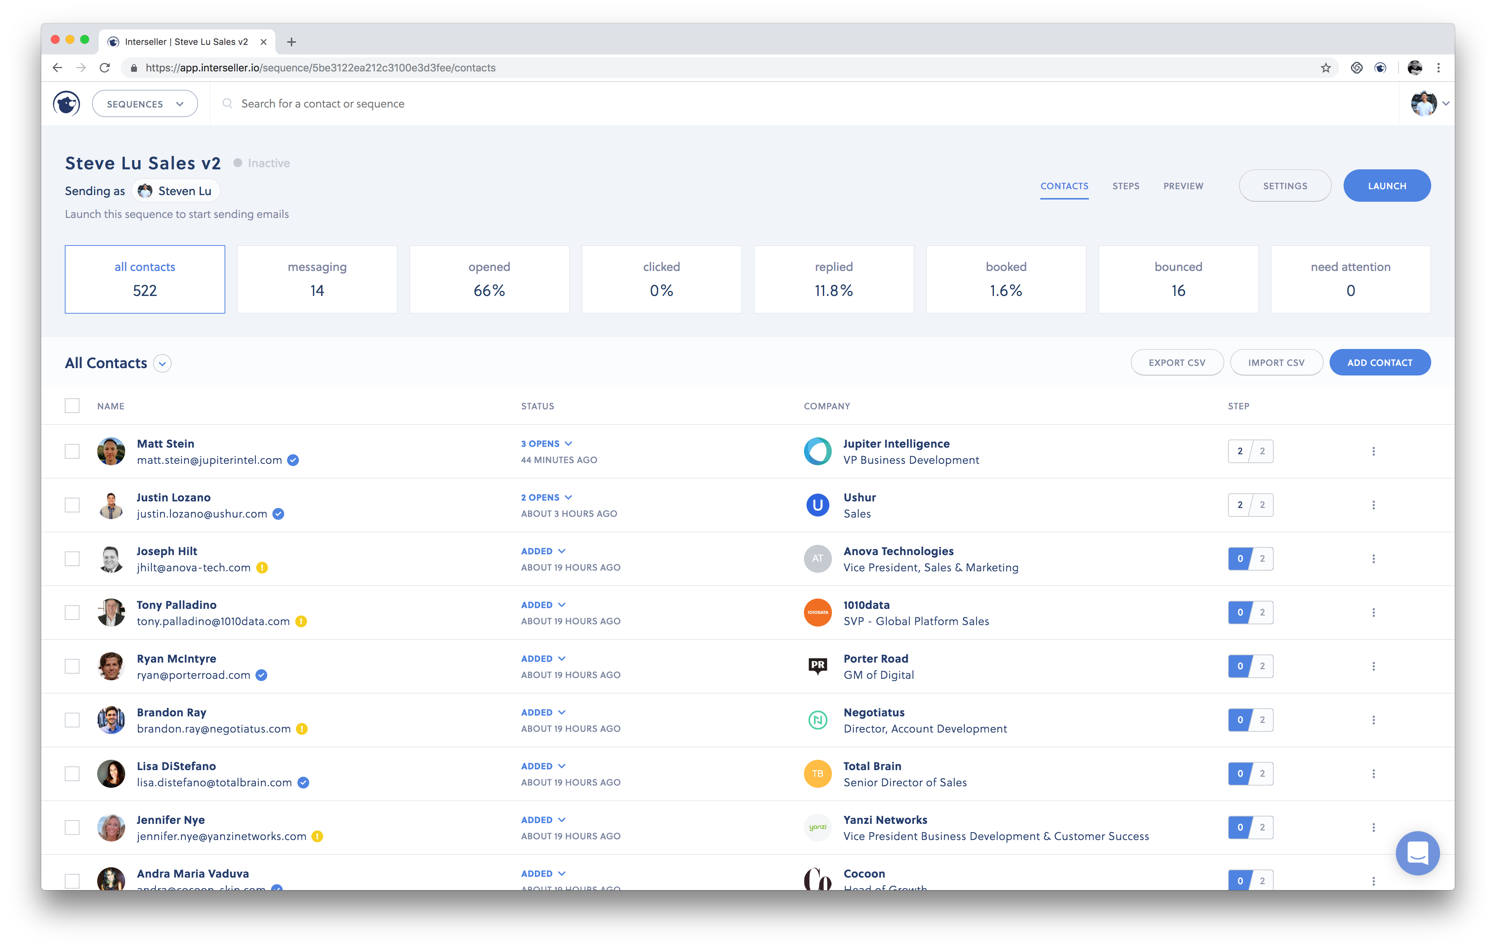Open row options for Brandon Ray
The width and height of the screenshot is (1496, 949).
pos(1373,720)
